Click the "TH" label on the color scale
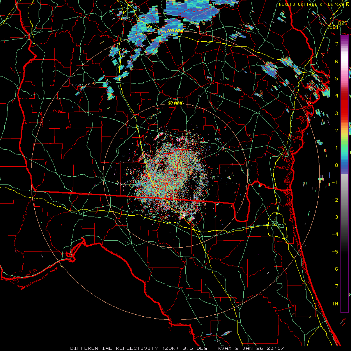This screenshot has height=351, width=351. tap(335, 304)
